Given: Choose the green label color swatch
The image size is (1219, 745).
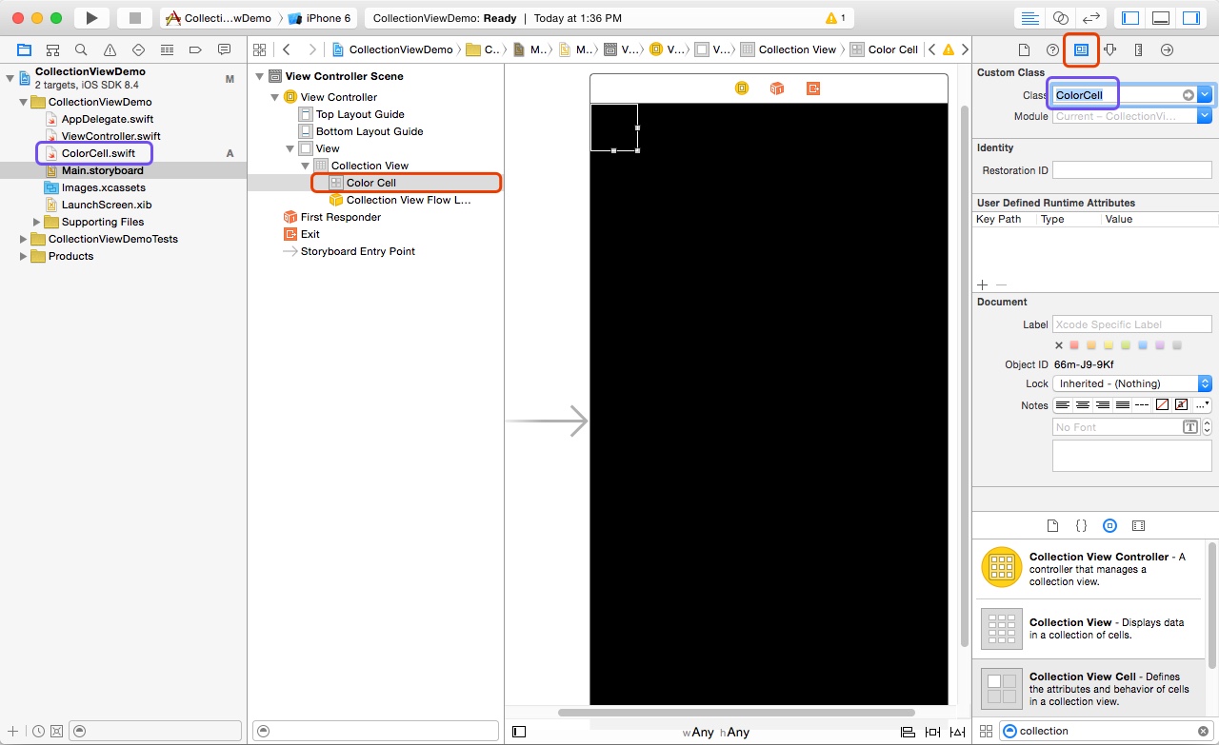Looking at the screenshot, I should [1126, 345].
